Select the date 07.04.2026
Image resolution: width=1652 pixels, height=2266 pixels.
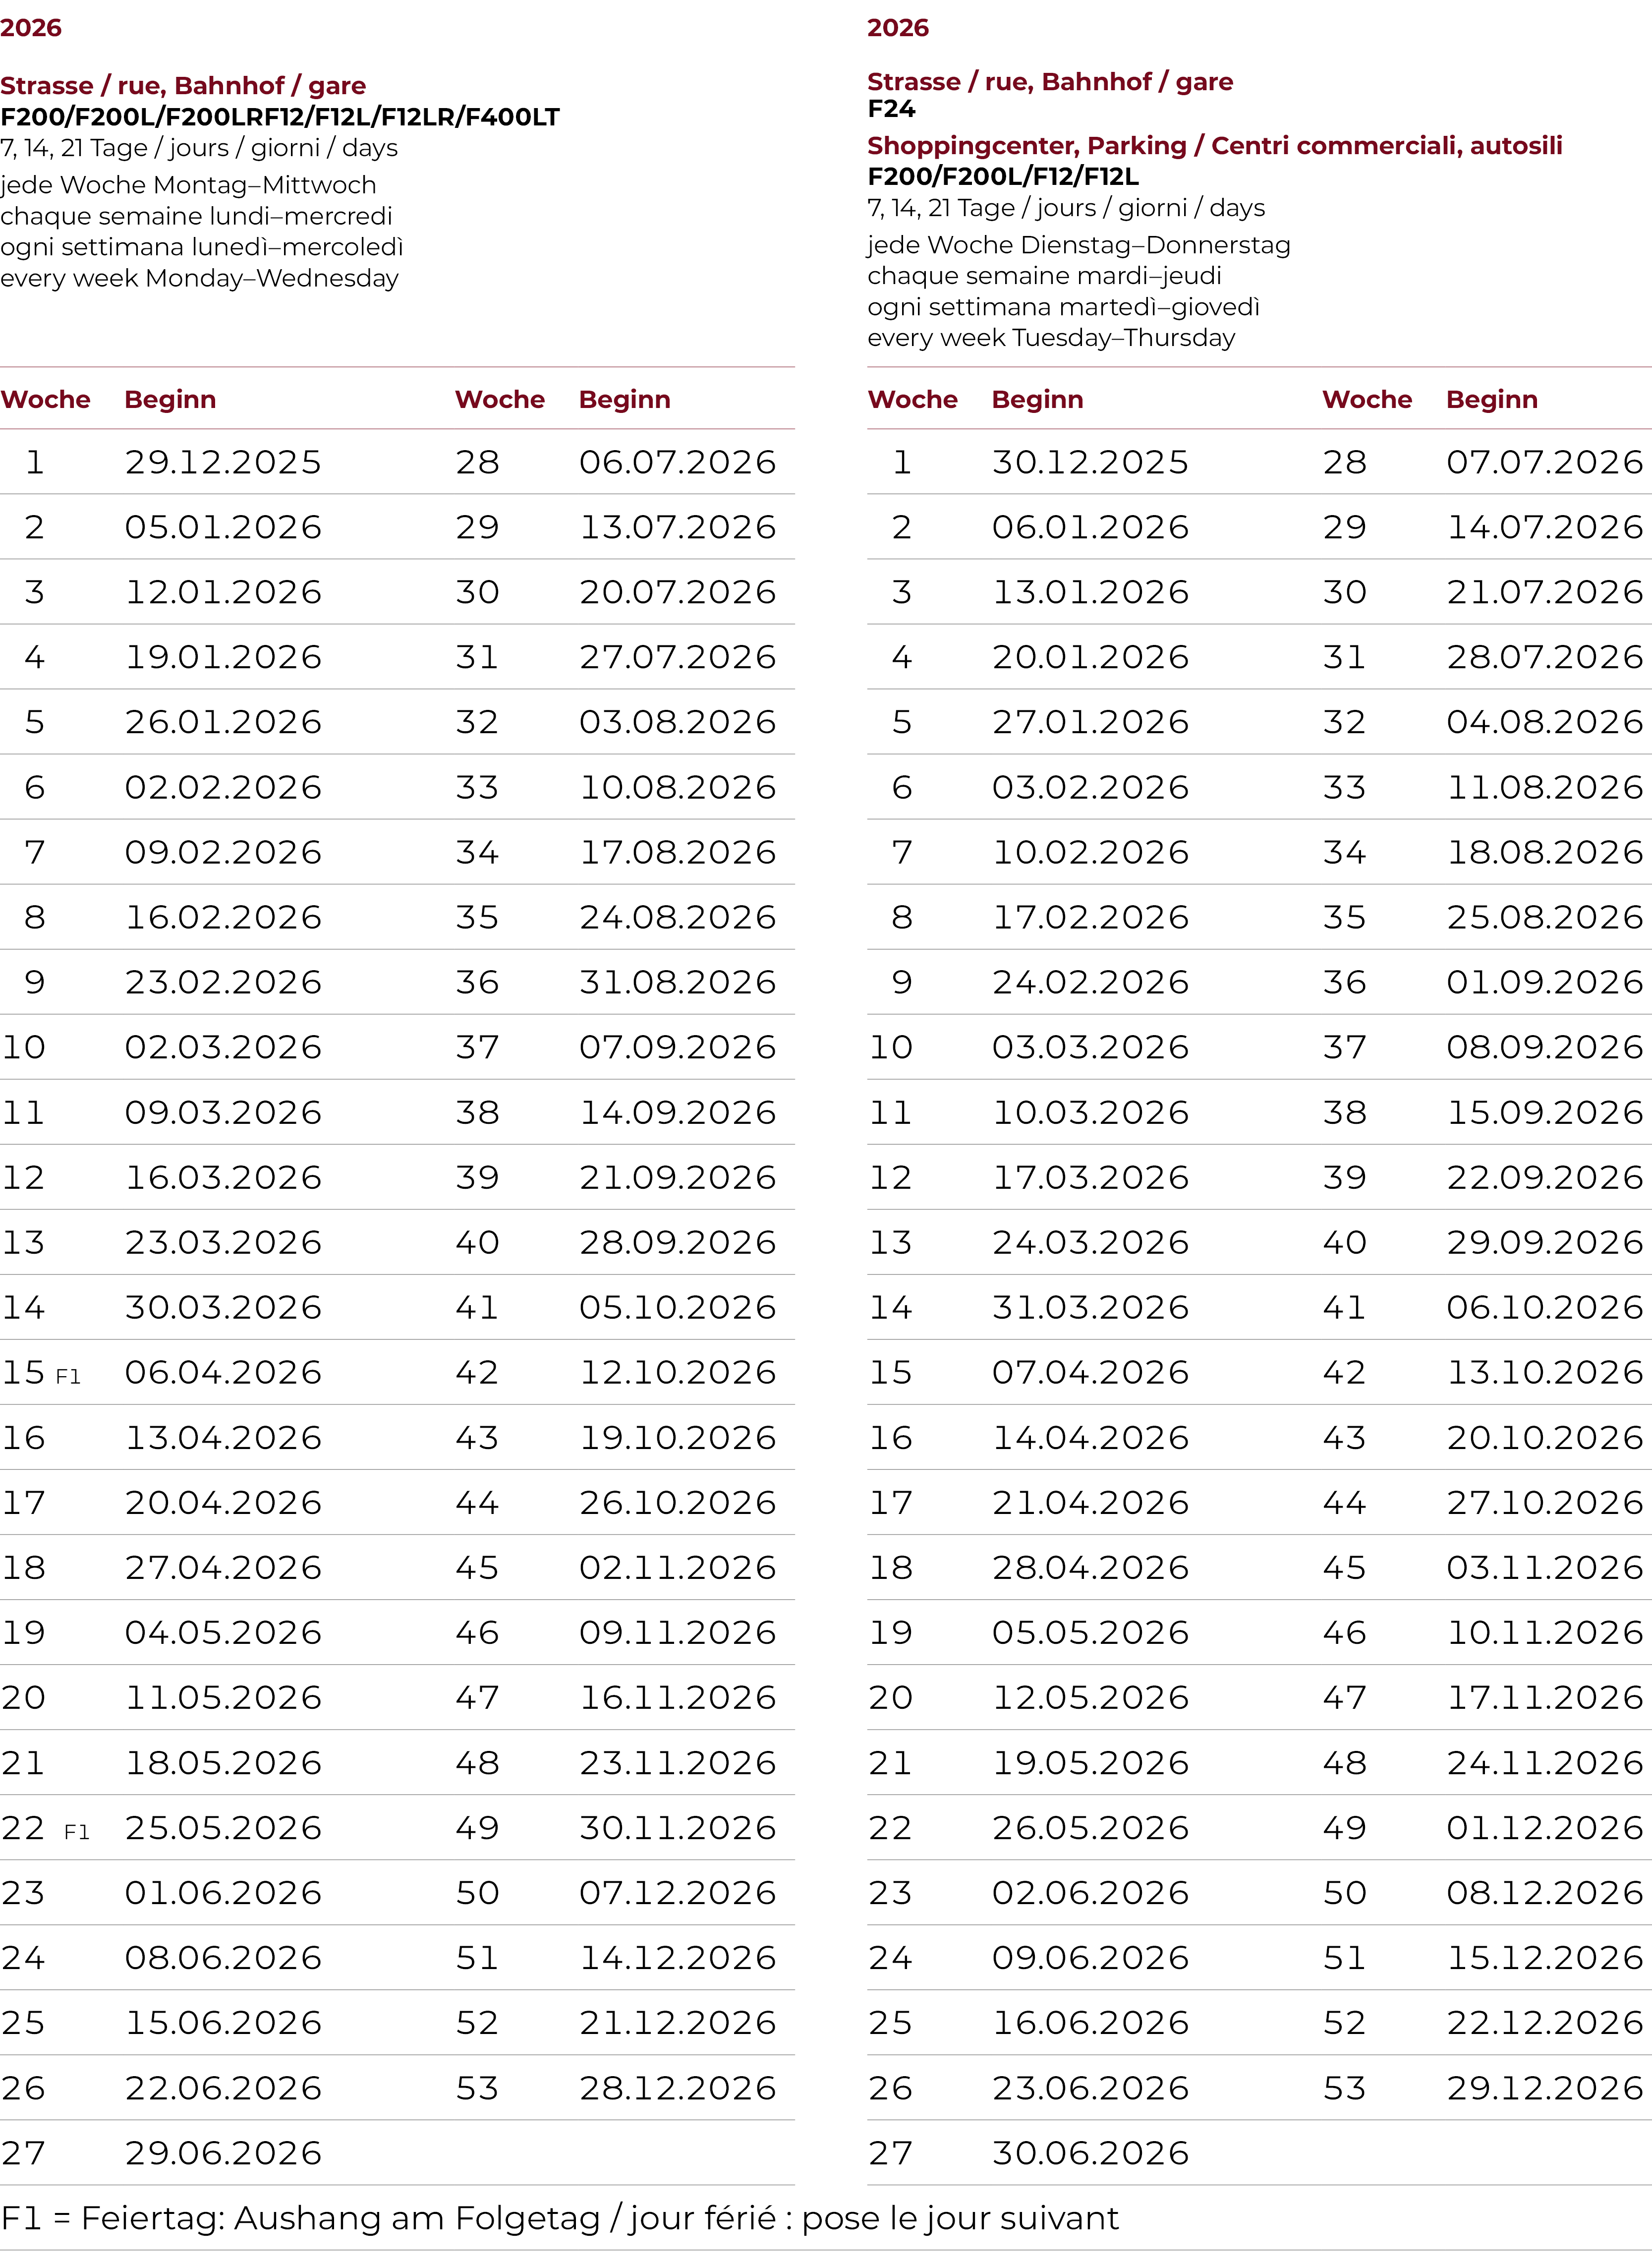pyautogui.click(x=1090, y=1372)
